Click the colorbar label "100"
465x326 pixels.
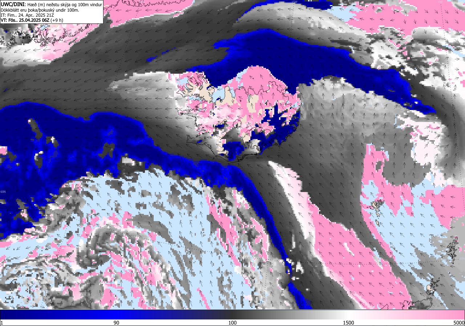point(232,323)
